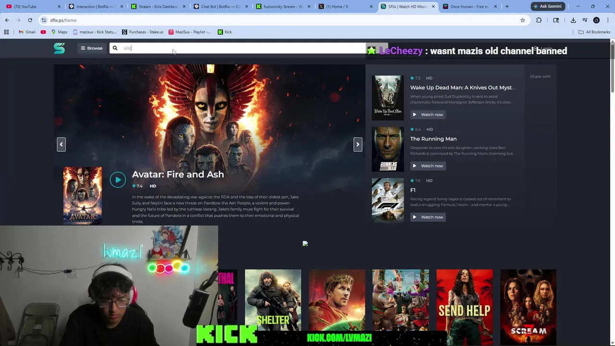Open MaziSux Playlist bookmark
Screen dimensions: 615x346
coord(189,32)
